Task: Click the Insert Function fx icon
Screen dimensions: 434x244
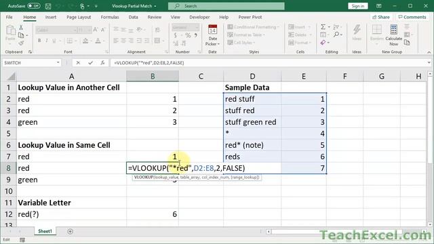Action: coord(102,63)
